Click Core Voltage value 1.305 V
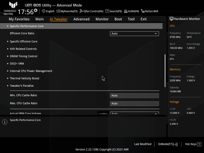 click(191, 48)
